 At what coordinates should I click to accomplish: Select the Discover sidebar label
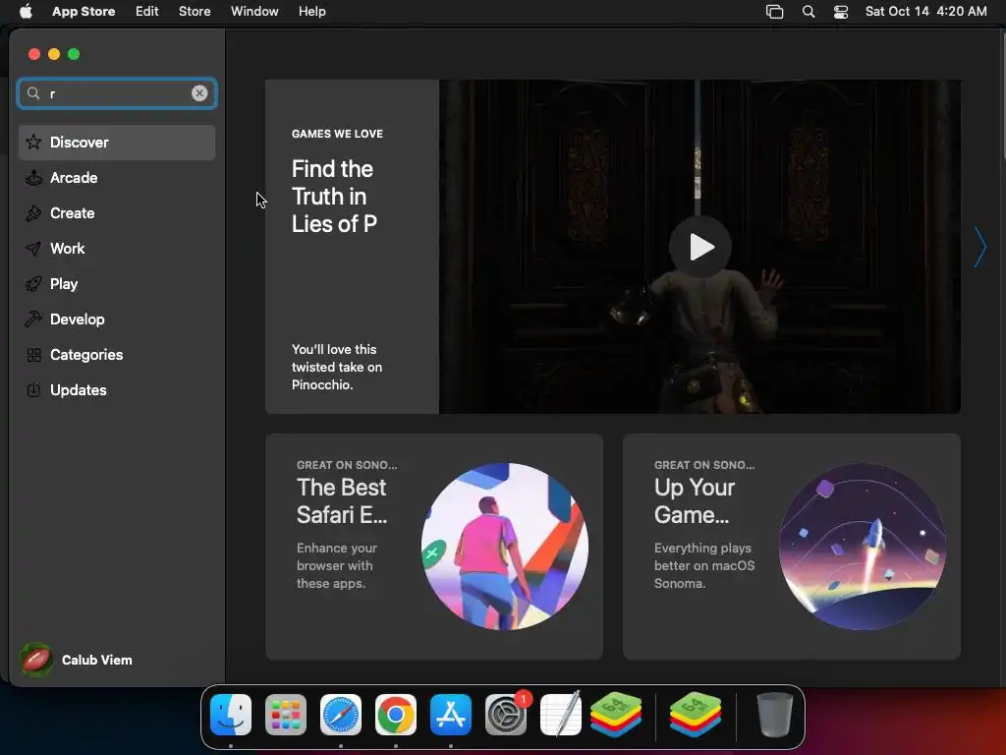pyautogui.click(x=80, y=142)
